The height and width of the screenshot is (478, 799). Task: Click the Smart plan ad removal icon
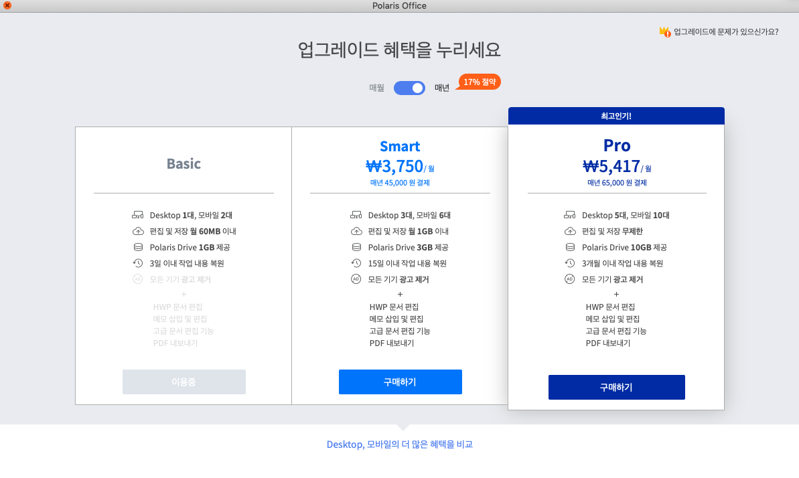[x=356, y=278]
